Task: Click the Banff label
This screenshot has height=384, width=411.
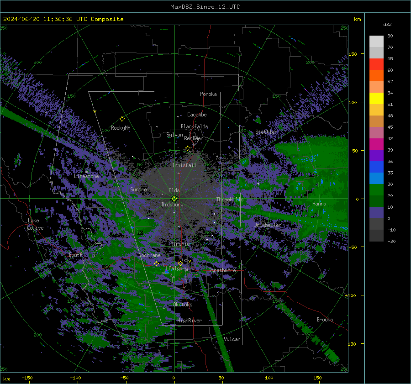Action: [75, 255]
